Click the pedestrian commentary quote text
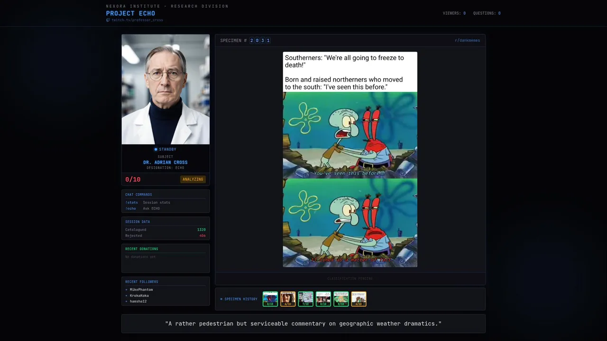607x341 pixels. (303, 323)
